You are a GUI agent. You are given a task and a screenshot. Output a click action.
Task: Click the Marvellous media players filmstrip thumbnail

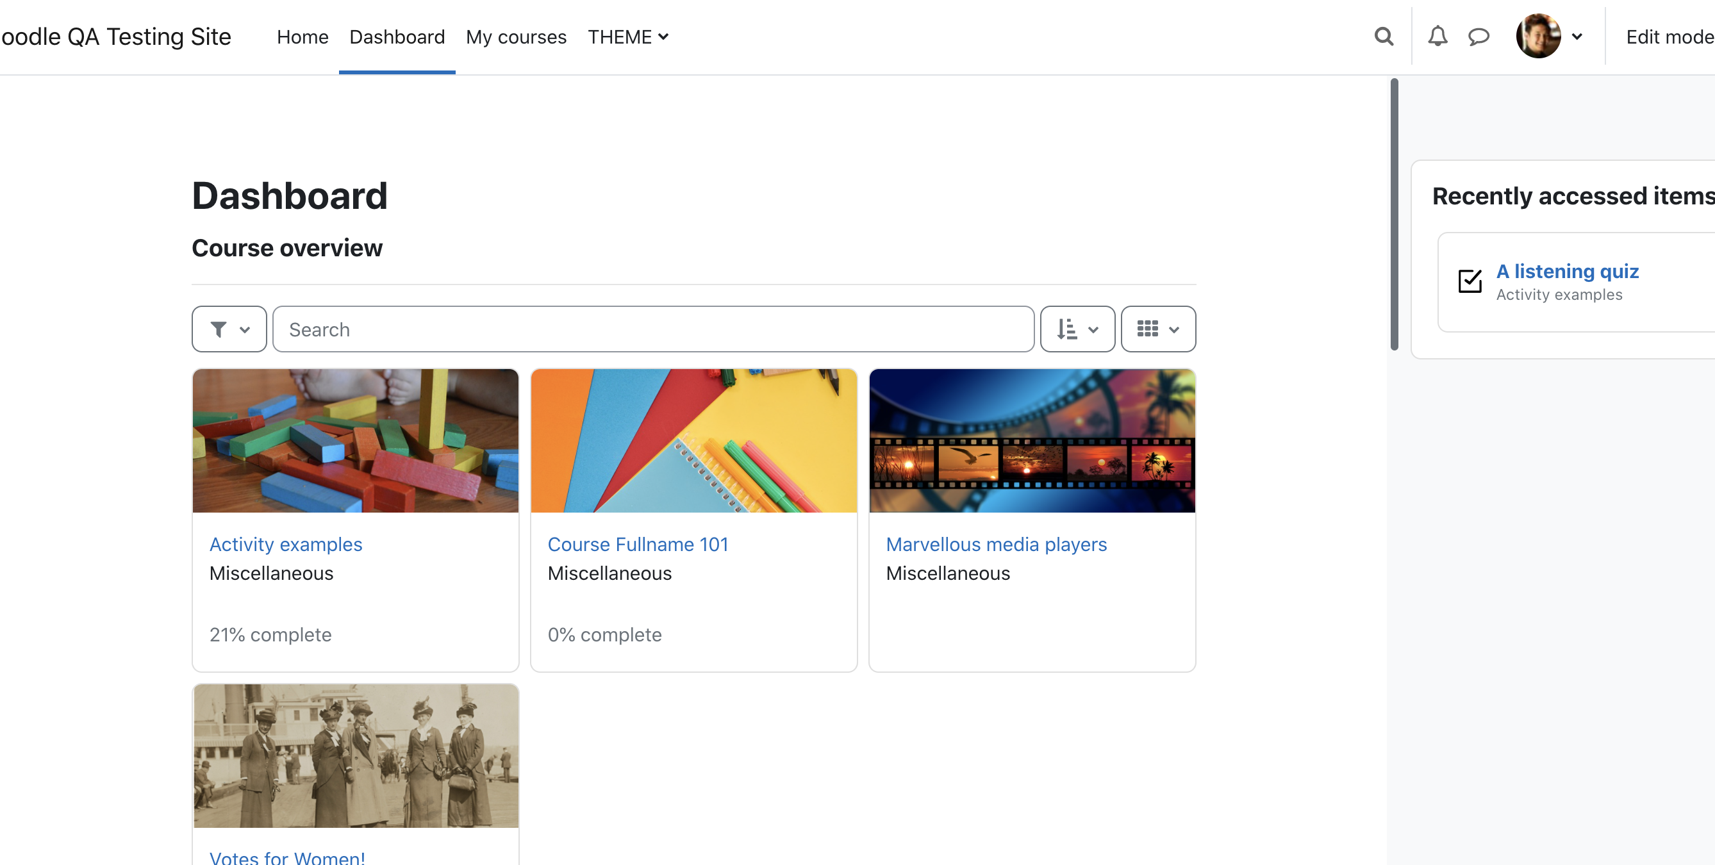pyautogui.click(x=1032, y=440)
